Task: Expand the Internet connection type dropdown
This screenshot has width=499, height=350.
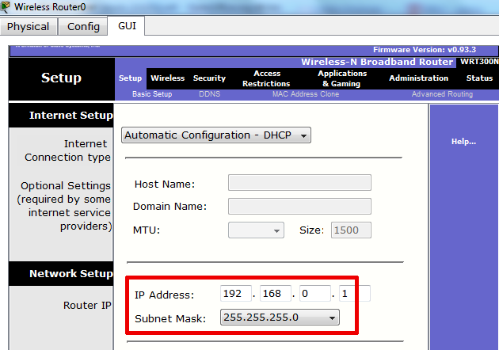Action: tap(216, 135)
